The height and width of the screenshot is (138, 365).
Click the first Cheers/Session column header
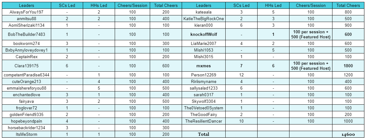pos(132,5)
